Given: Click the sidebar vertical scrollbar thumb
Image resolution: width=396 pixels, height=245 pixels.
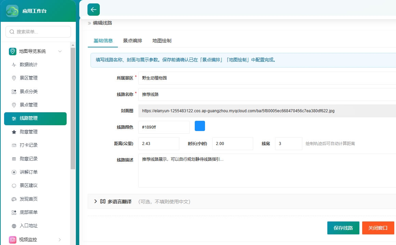Looking at the screenshot, I should [73, 109].
